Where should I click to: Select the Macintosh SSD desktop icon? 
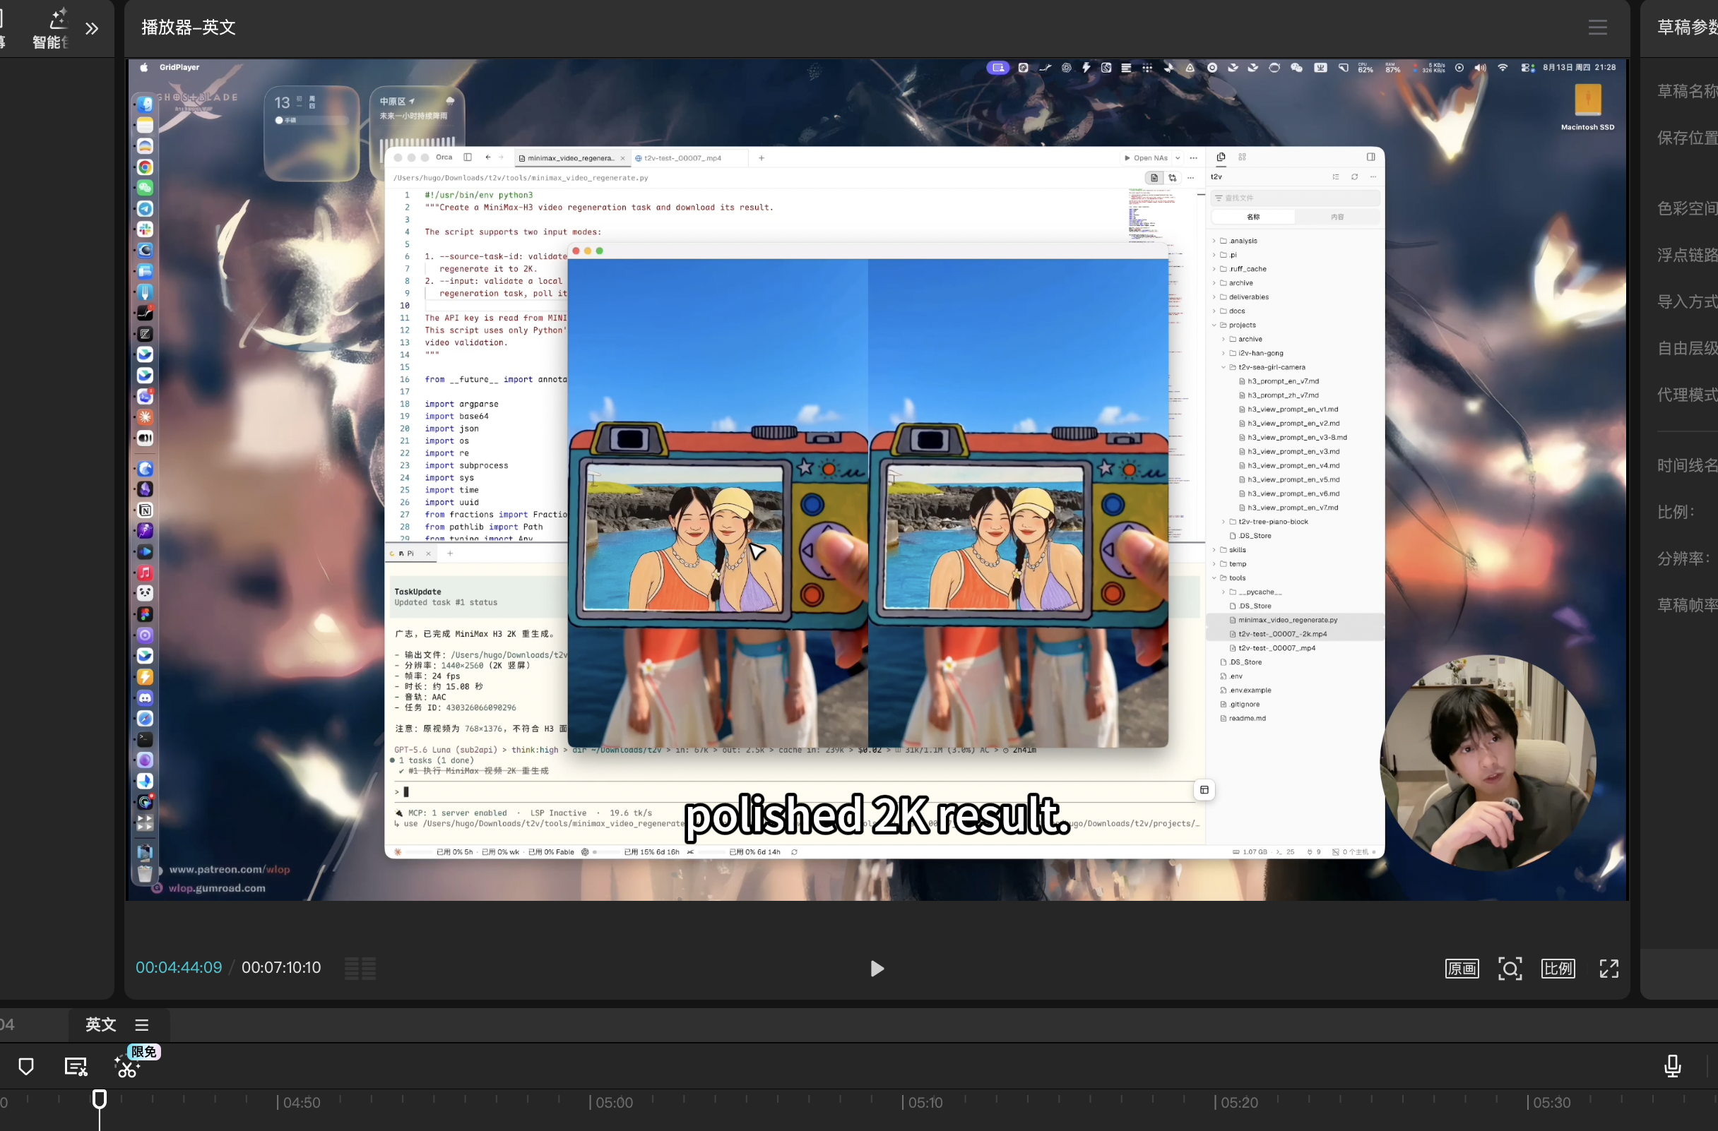point(1587,106)
